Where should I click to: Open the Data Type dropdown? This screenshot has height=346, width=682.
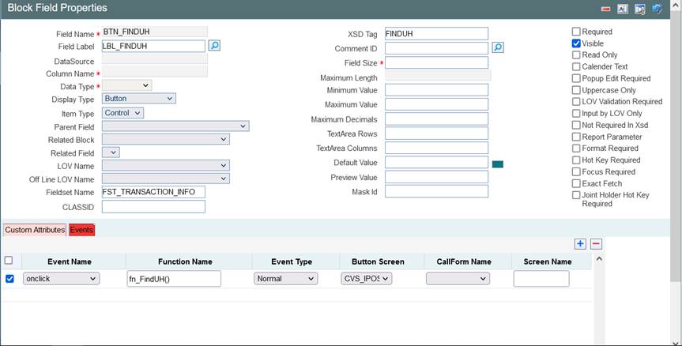click(x=126, y=85)
